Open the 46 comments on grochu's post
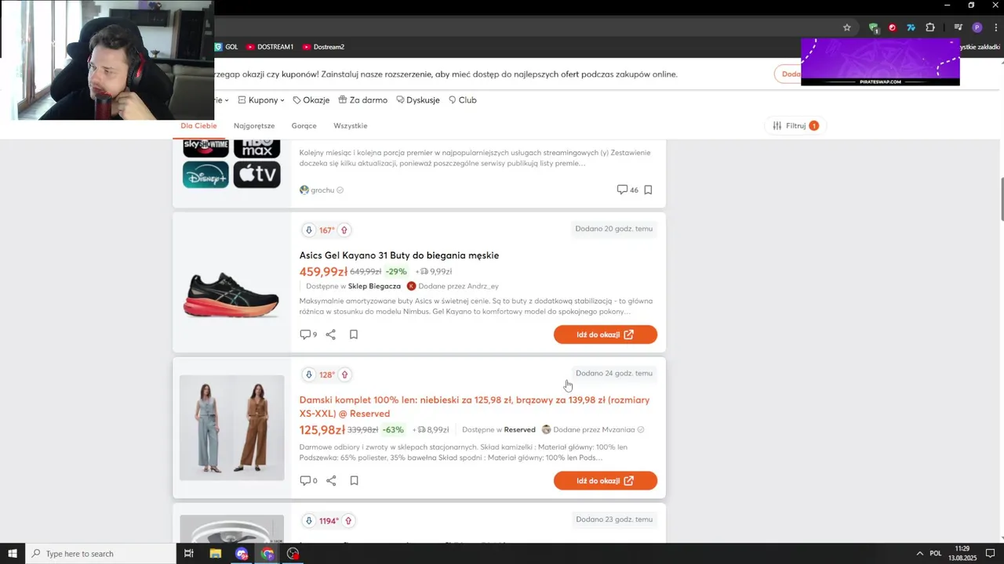 [x=627, y=190]
